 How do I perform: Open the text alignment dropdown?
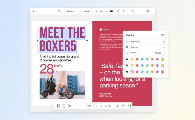133,11
